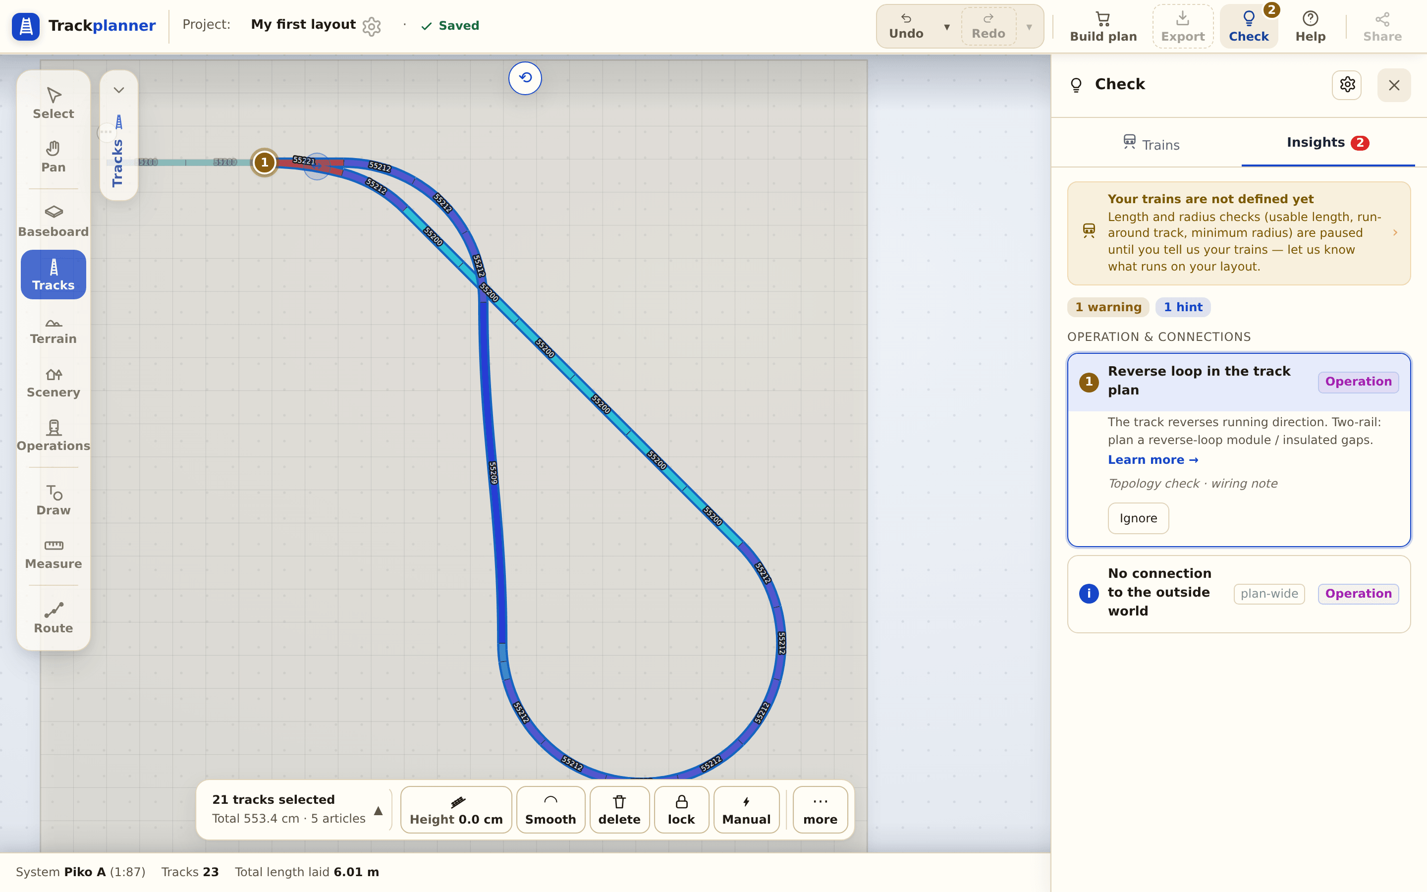The image size is (1427, 892).
Task: Open the Terrain tool
Action: pyautogui.click(x=53, y=329)
